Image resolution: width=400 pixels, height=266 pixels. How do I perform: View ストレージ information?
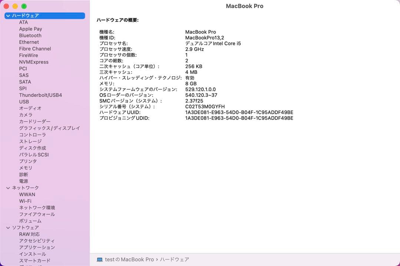(x=30, y=141)
